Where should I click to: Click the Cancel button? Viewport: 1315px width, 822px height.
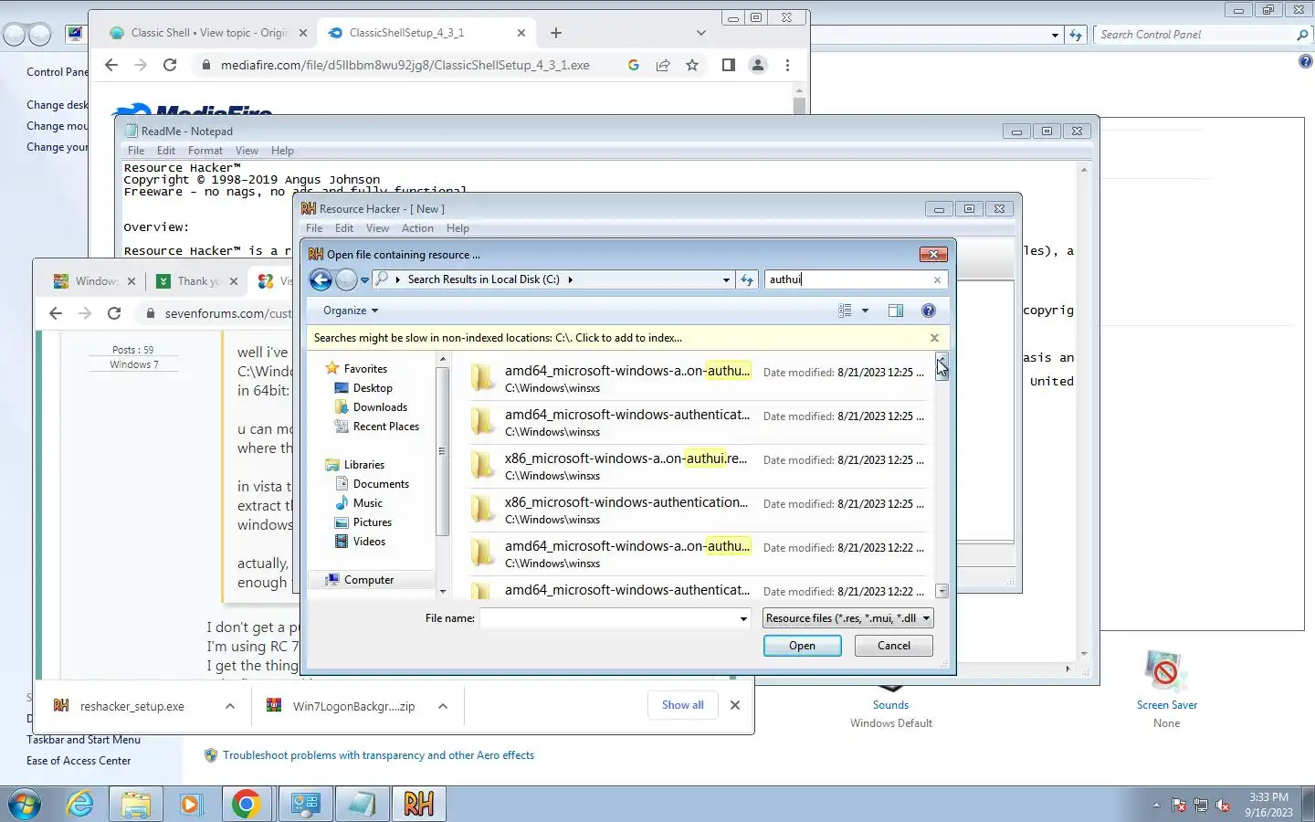click(x=894, y=646)
